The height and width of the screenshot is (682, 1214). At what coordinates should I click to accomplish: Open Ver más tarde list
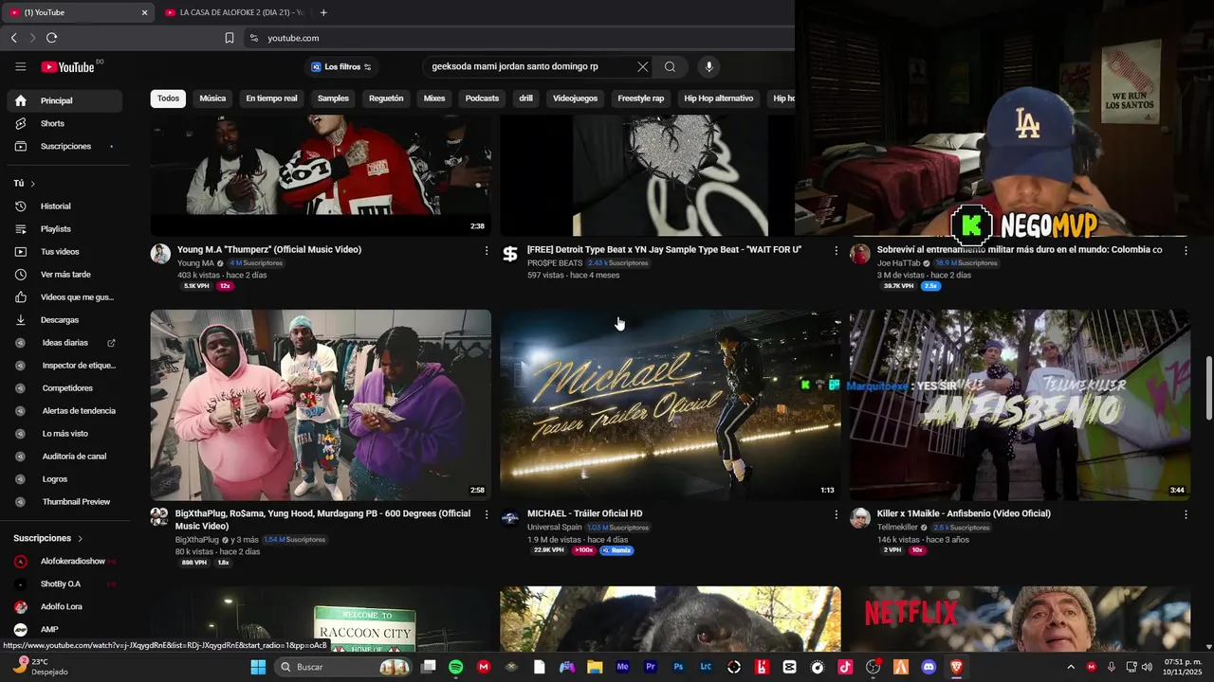[x=64, y=274]
